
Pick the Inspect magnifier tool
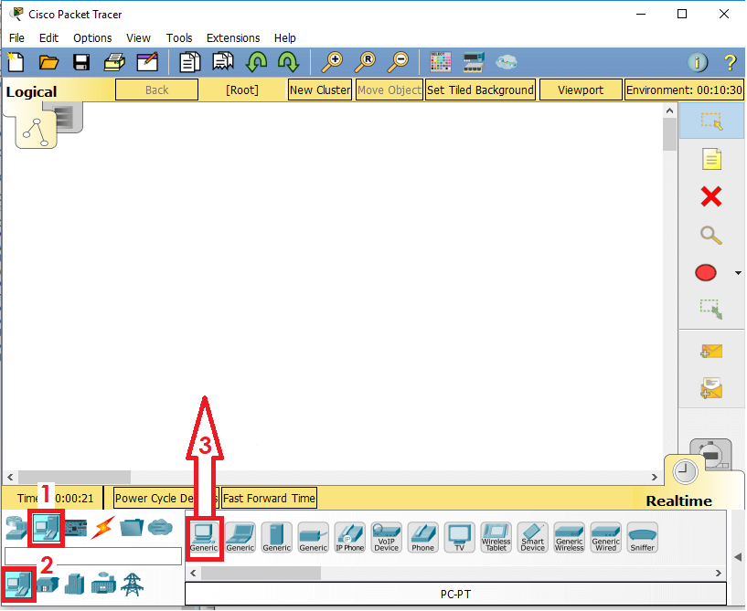(x=711, y=235)
